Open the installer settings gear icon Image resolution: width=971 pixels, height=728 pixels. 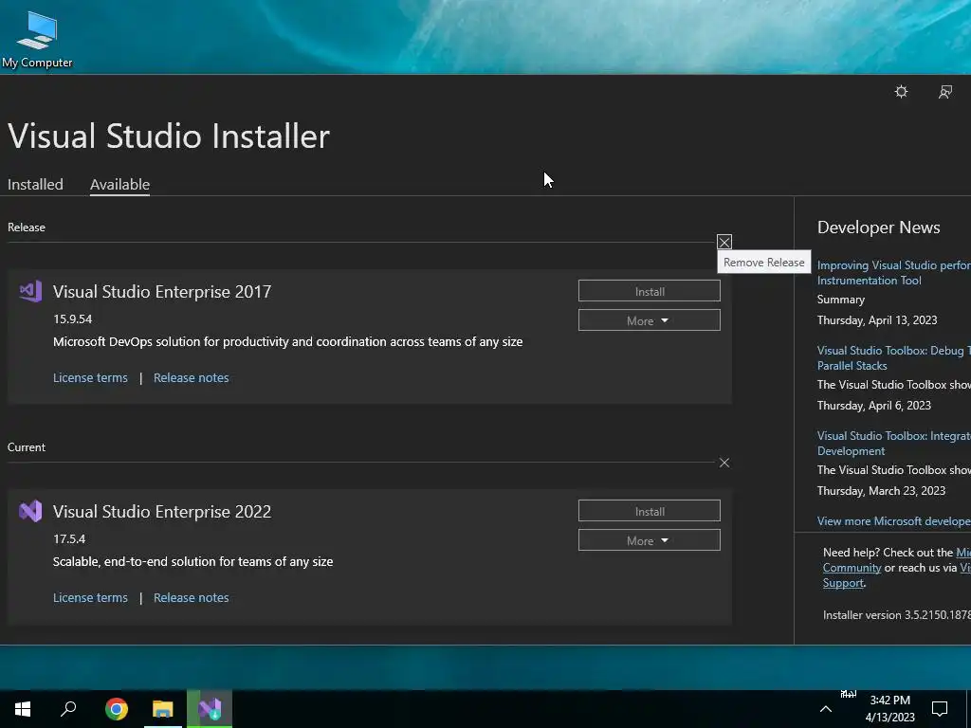(x=901, y=92)
